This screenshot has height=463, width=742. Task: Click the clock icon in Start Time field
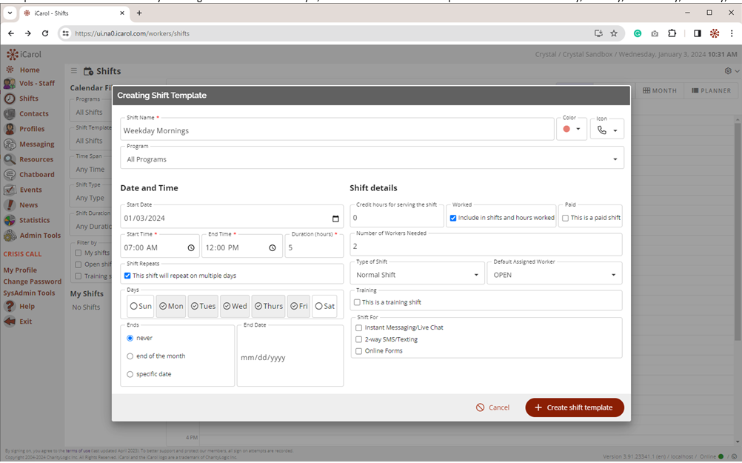(x=191, y=248)
